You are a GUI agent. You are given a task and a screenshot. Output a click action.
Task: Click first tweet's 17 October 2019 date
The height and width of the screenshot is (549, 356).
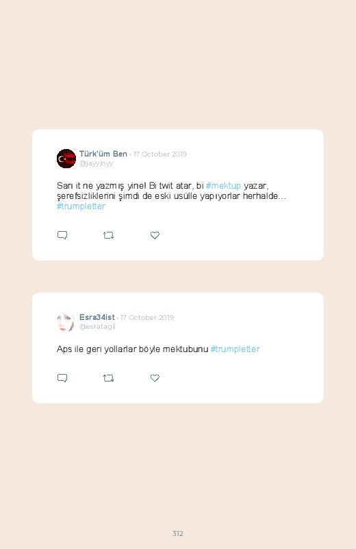coord(160,154)
